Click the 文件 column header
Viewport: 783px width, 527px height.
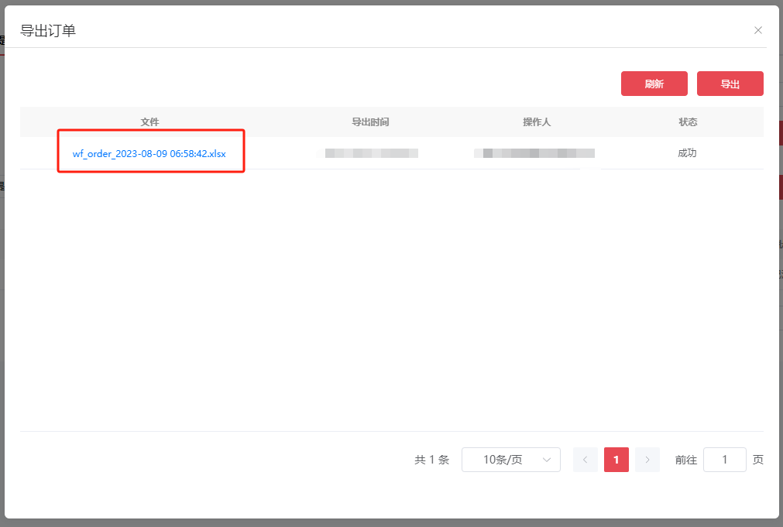151,121
